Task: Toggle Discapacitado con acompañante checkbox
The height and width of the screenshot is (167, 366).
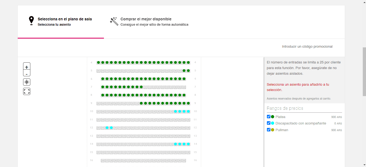Action: [x=269, y=123]
